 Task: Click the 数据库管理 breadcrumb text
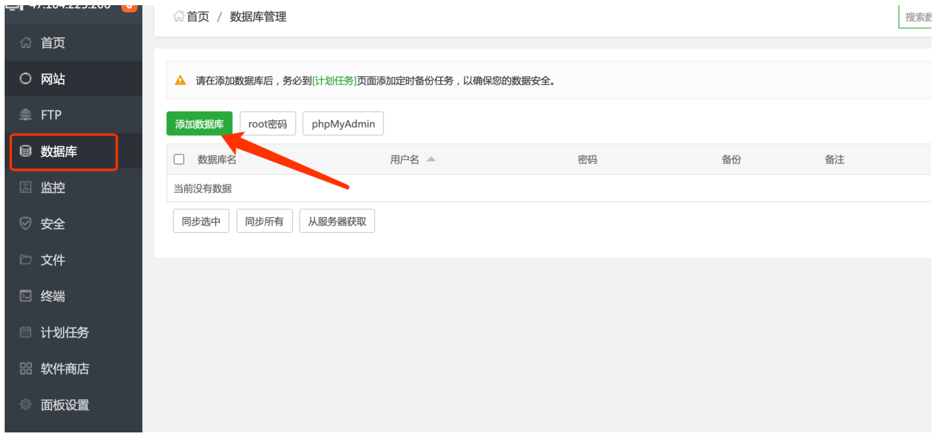pyautogui.click(x=258, y=16)
